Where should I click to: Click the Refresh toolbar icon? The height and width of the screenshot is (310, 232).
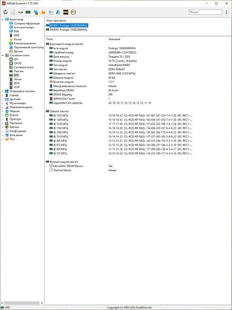(x=5, y=12)
